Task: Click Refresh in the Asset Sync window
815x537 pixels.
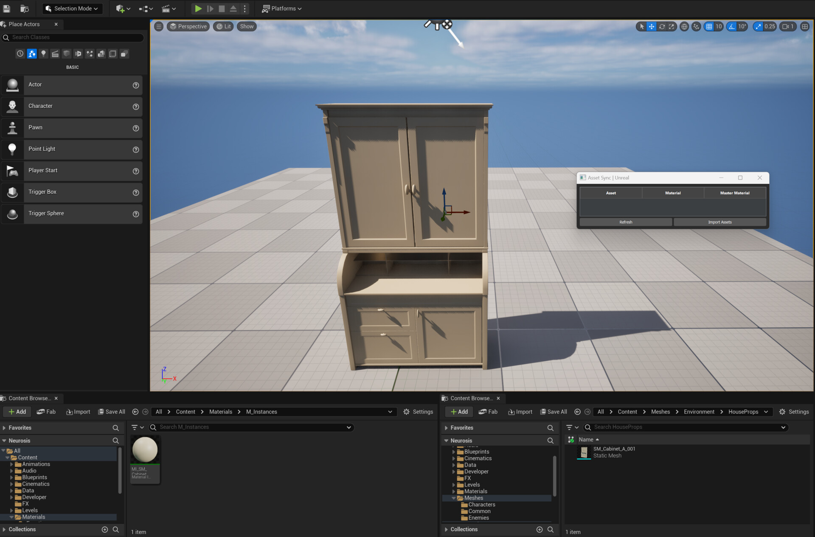Action: coord(626,222)
